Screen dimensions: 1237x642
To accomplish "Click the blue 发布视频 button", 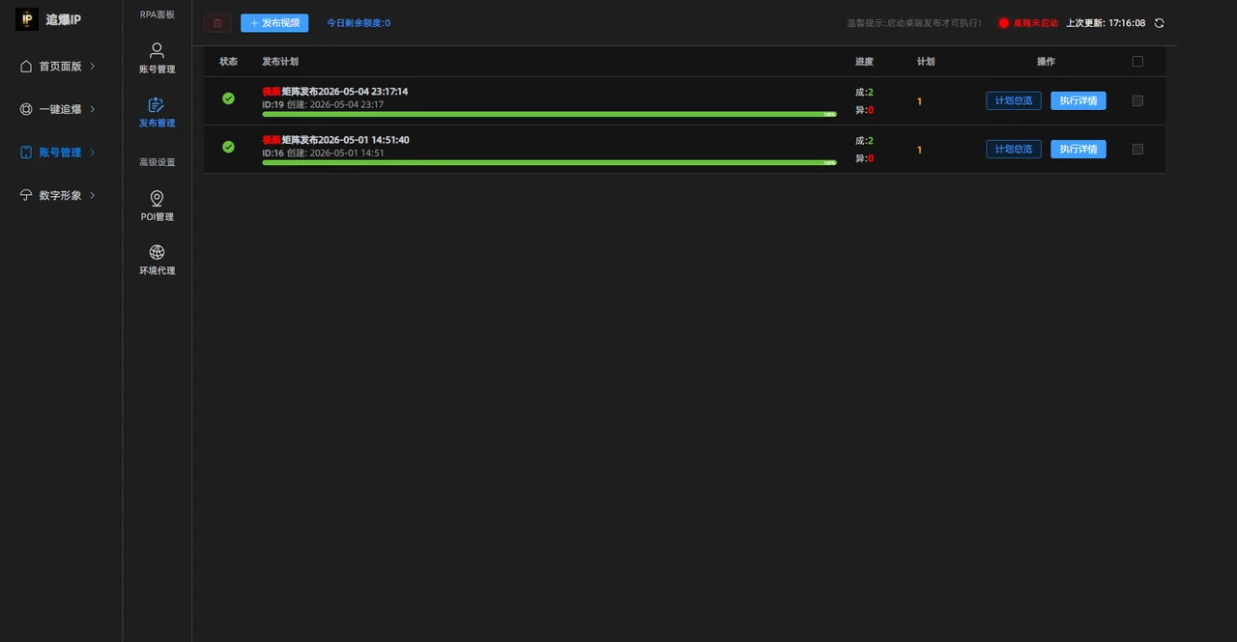I will [x=274, y=23].
